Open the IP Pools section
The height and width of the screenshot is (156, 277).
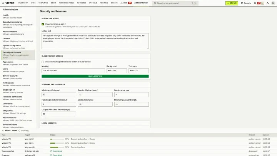(x=93, y=3)
